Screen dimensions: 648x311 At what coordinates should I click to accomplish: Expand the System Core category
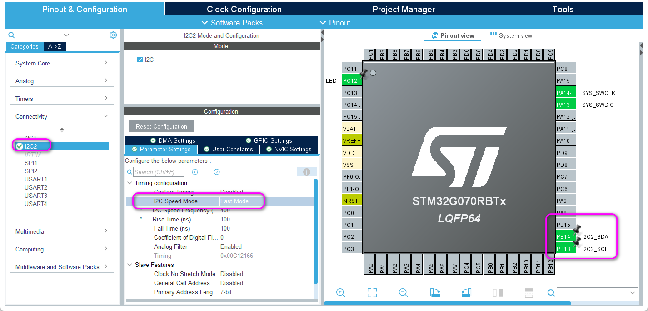pyautogui.click(x=62, y=63)
